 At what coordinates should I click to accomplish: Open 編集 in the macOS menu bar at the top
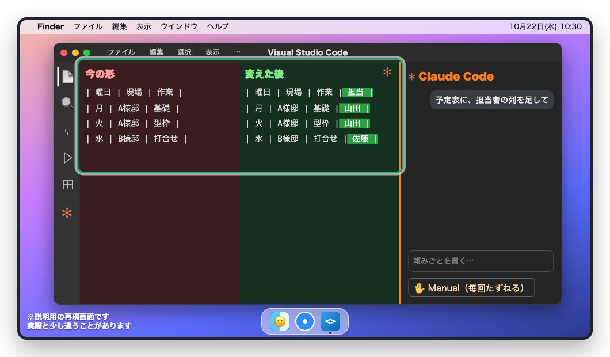point(120,26)
